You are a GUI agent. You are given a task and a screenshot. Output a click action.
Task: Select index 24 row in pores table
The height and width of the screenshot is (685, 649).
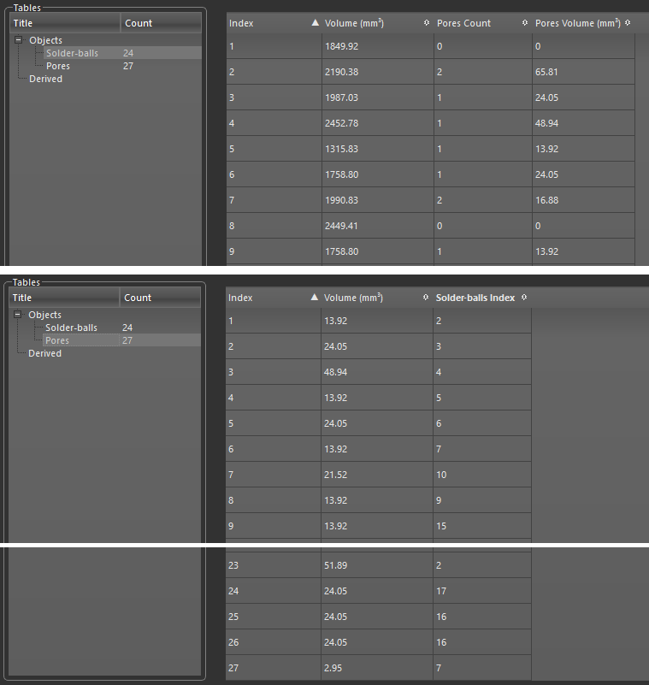378,591
